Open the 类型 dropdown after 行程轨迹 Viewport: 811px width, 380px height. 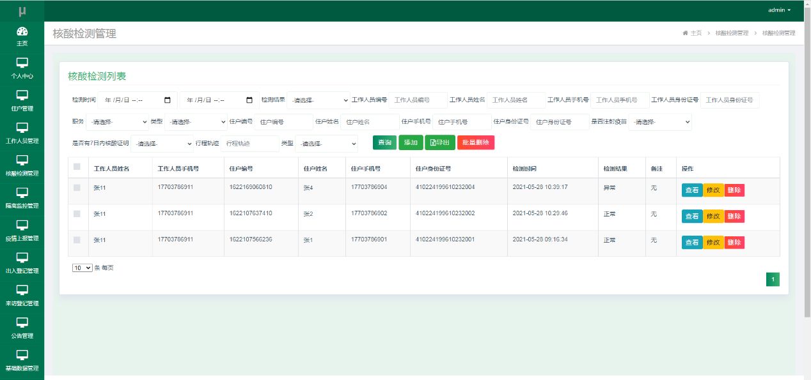click(326, 144)
